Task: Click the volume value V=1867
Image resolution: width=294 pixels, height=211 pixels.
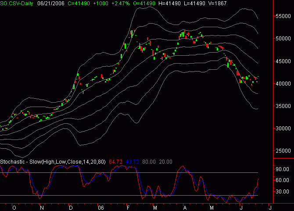Action: (218, 3)
